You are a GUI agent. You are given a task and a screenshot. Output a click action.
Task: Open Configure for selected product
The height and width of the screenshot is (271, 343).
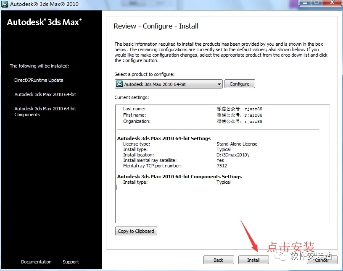tap(240, 84)
